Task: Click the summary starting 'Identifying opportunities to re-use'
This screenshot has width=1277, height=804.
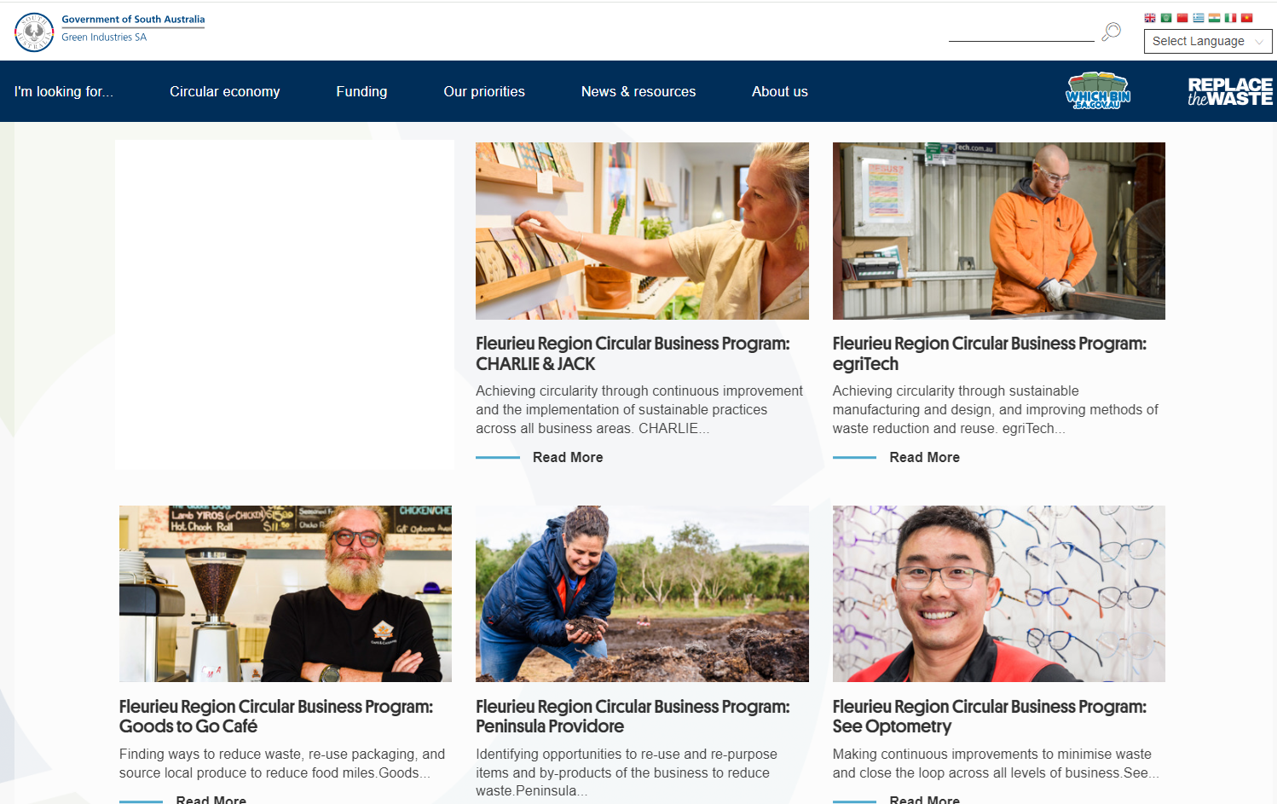Action: pos(627,772)
